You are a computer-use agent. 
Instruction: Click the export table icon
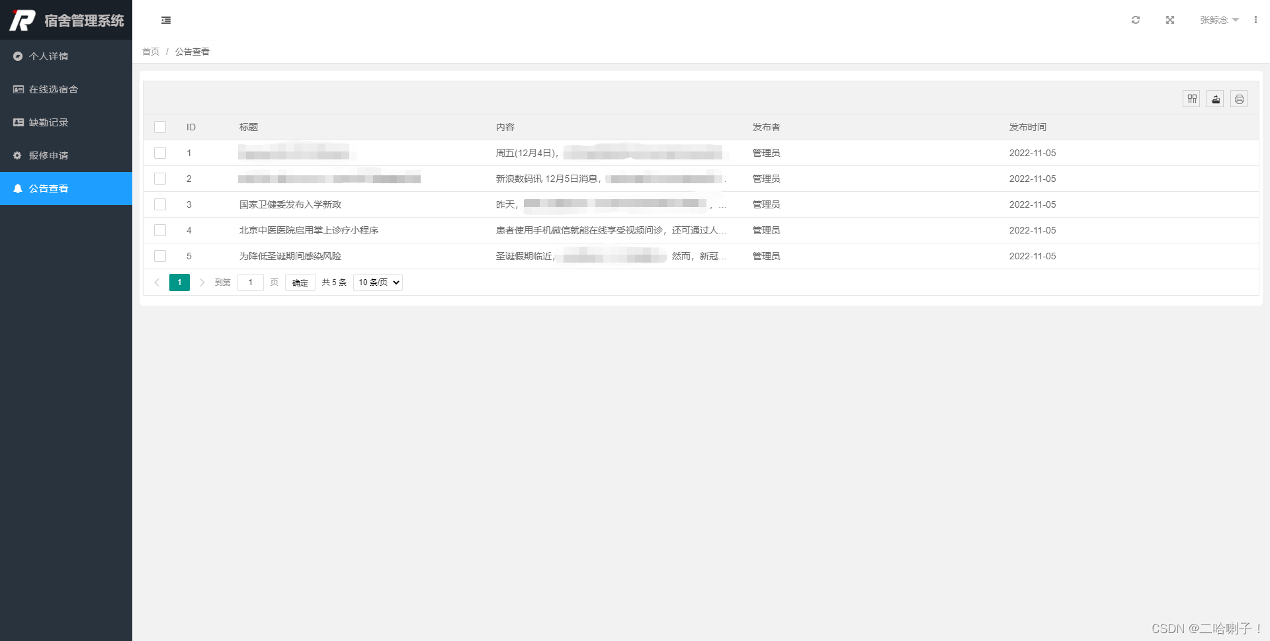[1216, 99]
